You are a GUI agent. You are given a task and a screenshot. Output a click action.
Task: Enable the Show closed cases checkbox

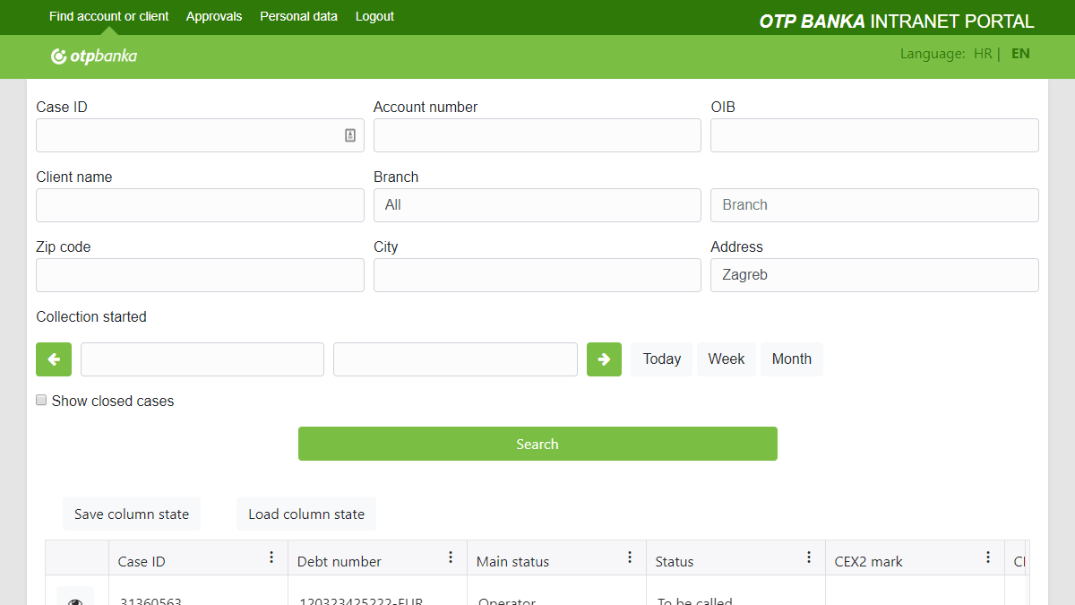click(41, 401)
